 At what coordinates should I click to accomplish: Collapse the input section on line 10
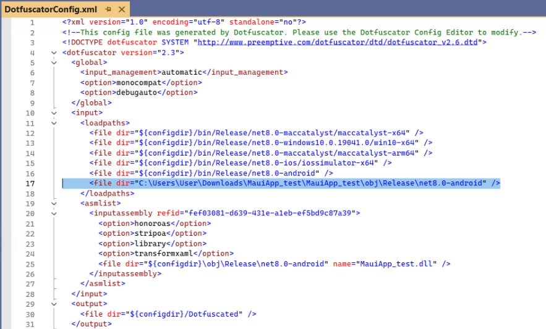54,113
